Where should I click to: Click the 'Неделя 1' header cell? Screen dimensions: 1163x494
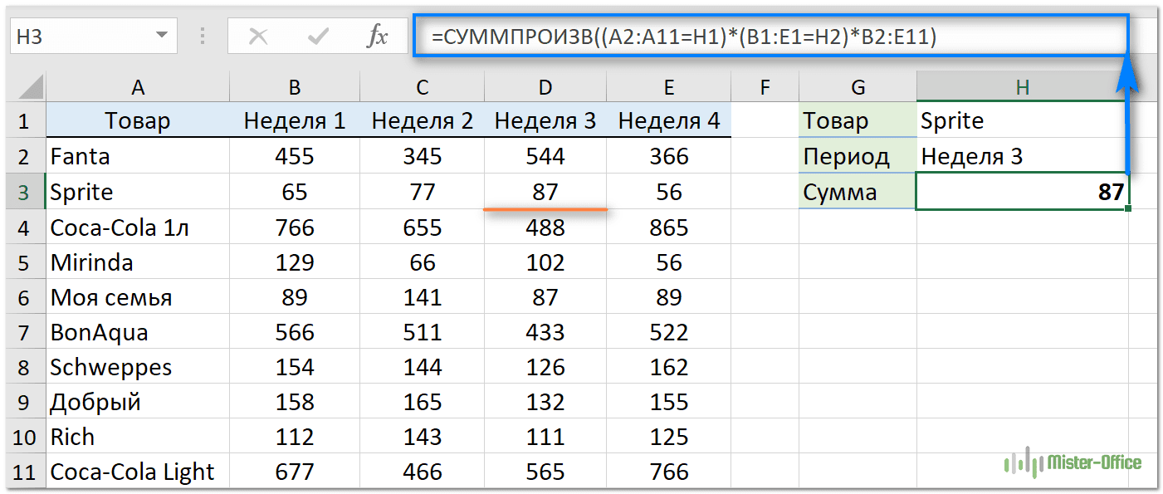pos(295,120)
